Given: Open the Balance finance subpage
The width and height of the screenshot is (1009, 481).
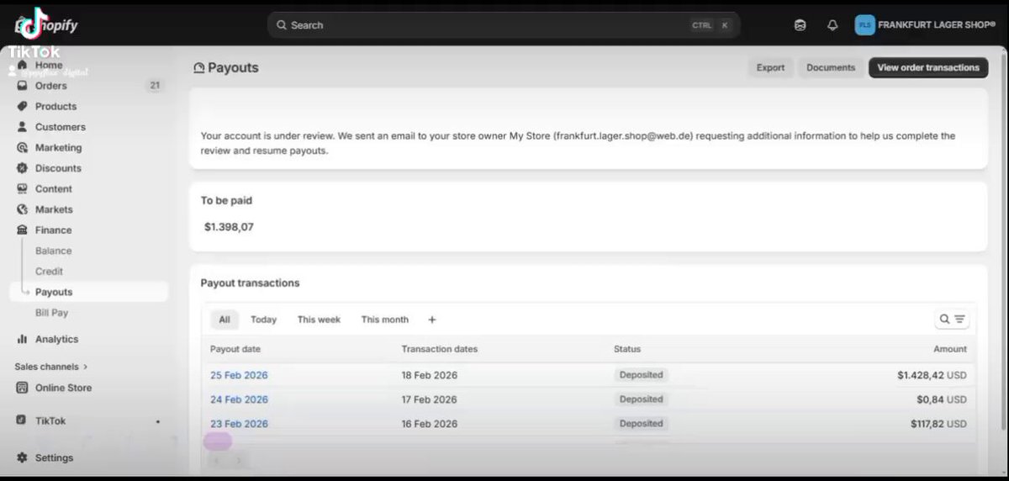Looking at the screenshot, I should pos(54,251).
